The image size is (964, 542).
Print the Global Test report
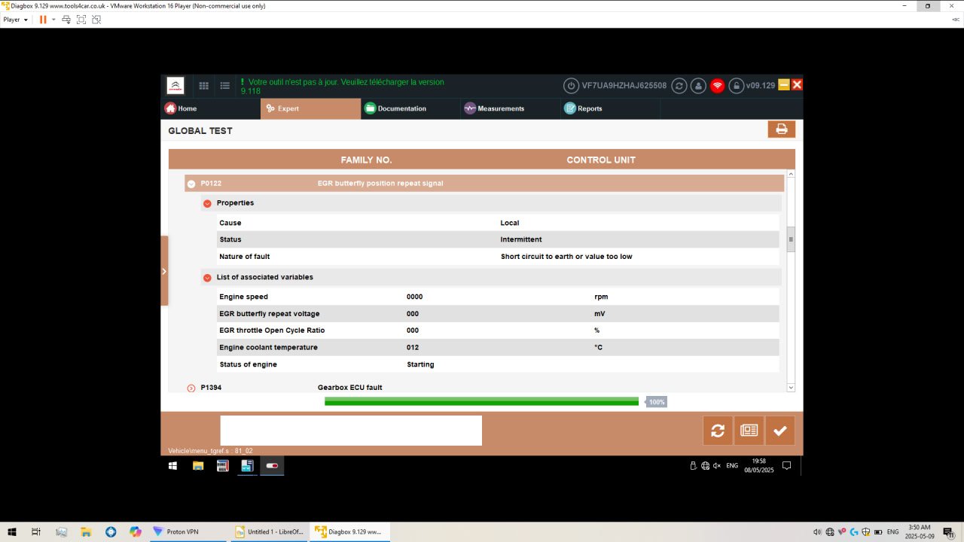pos(782,129)
